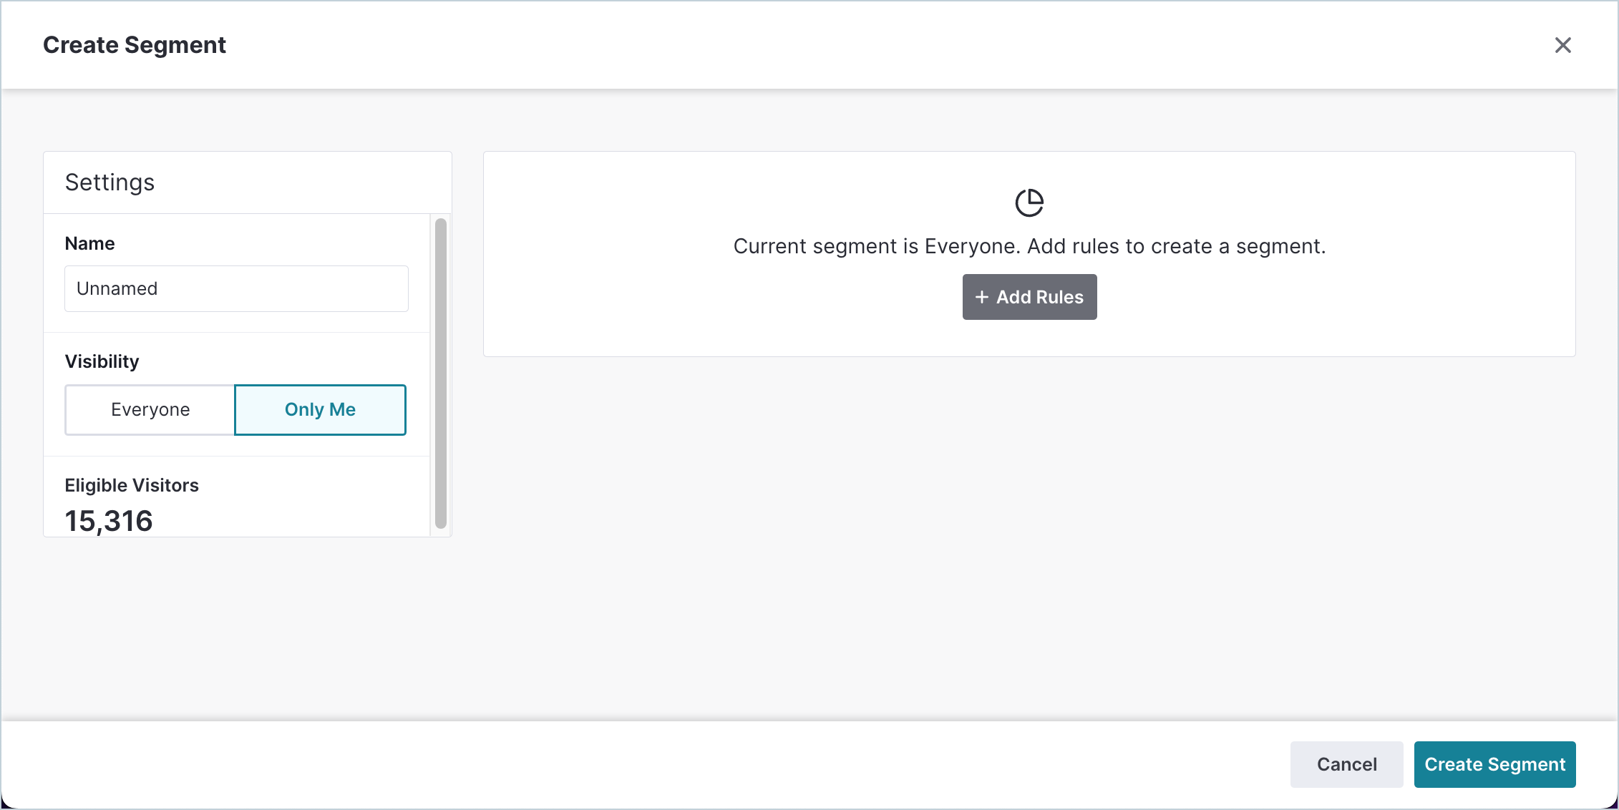The image size is (1619, 810).
Task: Click the blank footer area left of Cancel
Action: tap(644, 764)
